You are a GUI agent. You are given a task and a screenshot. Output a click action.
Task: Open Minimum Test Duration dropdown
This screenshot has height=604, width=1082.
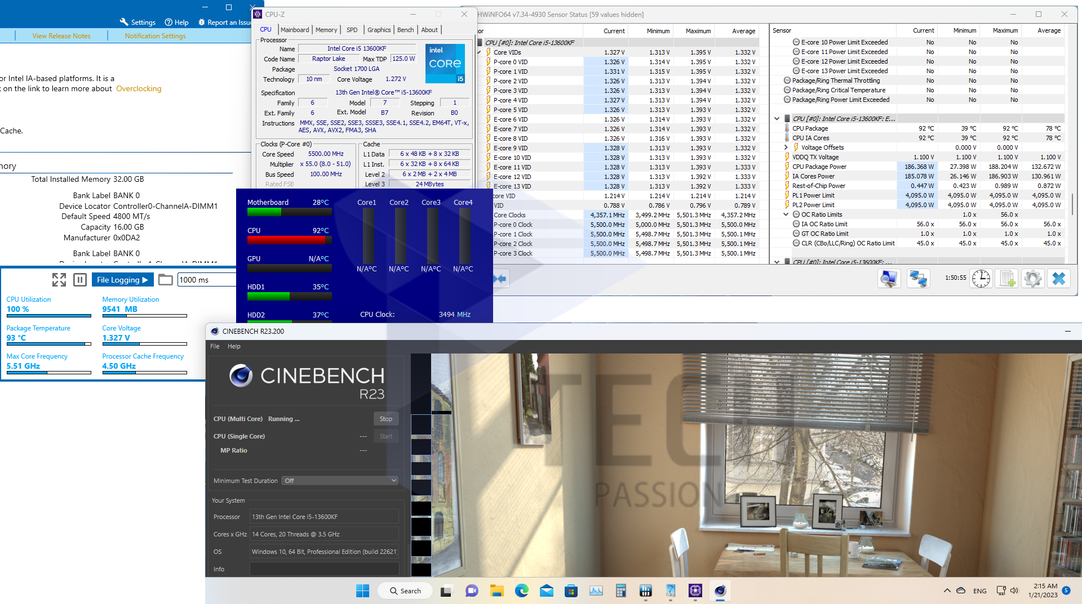coord(340,481)
